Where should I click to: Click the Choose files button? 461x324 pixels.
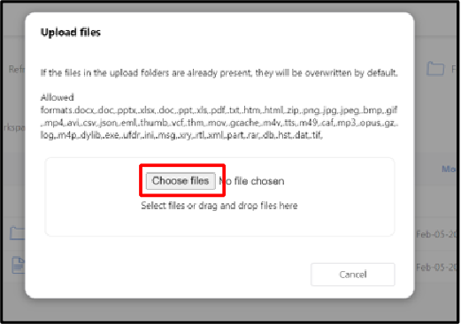point(181,181)
